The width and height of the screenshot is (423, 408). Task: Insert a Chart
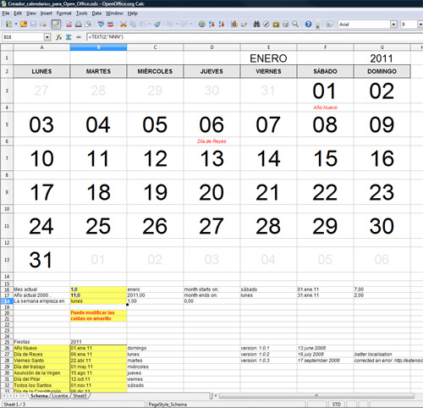point(234,25)
